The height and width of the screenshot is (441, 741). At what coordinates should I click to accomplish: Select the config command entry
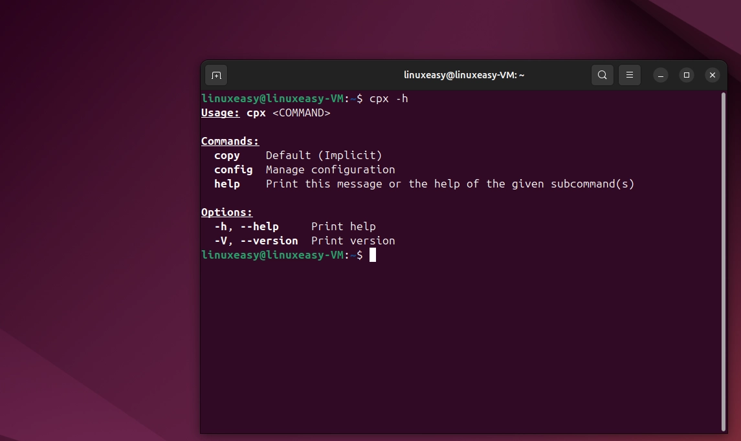[233, 169]
